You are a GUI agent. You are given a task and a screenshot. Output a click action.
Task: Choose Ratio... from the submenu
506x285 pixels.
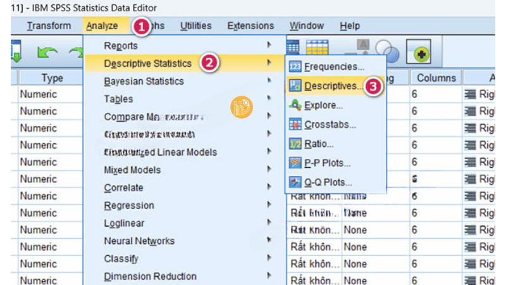pos(336,144)
